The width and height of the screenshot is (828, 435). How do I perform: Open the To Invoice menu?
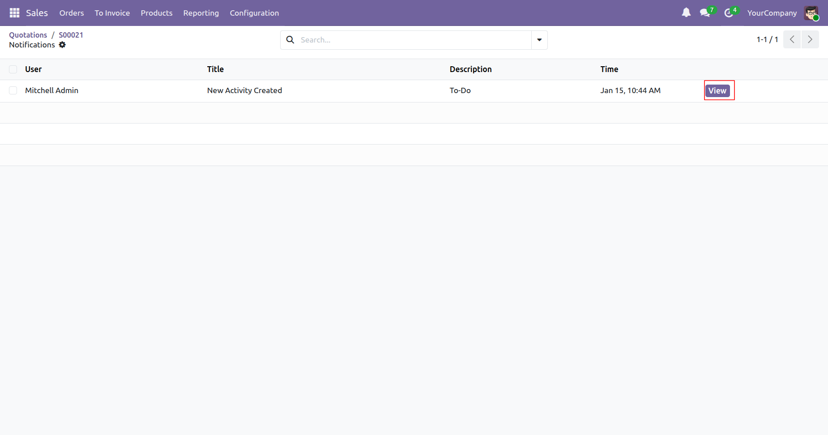pyautogui.click(x=112, y=13)
